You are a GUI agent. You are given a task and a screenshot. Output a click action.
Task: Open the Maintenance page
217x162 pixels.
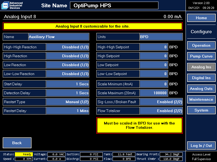pos(201,99)
